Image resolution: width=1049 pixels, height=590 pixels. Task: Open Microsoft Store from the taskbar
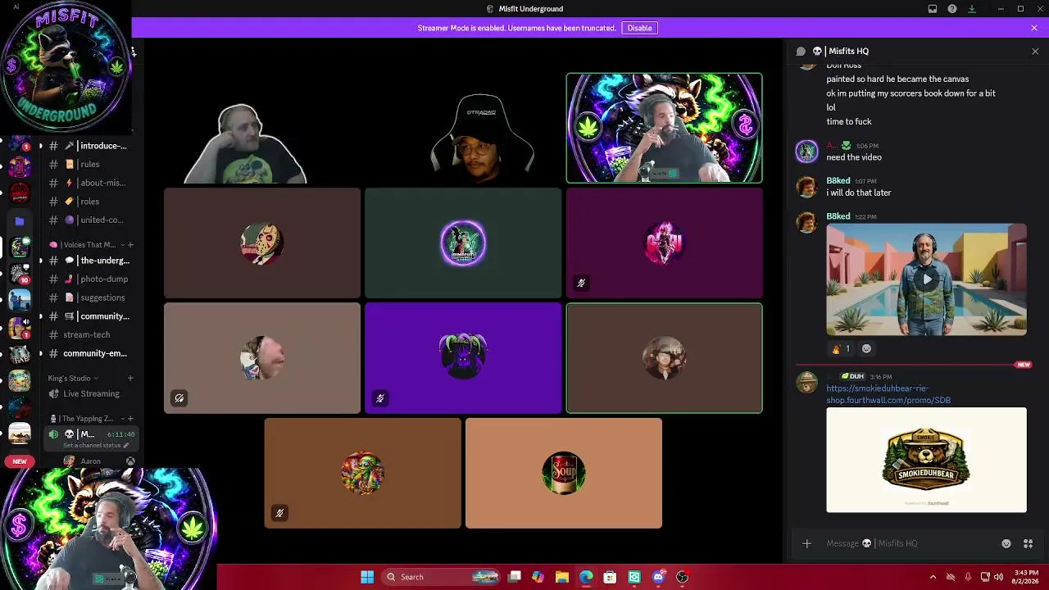[x=610, y=577]
